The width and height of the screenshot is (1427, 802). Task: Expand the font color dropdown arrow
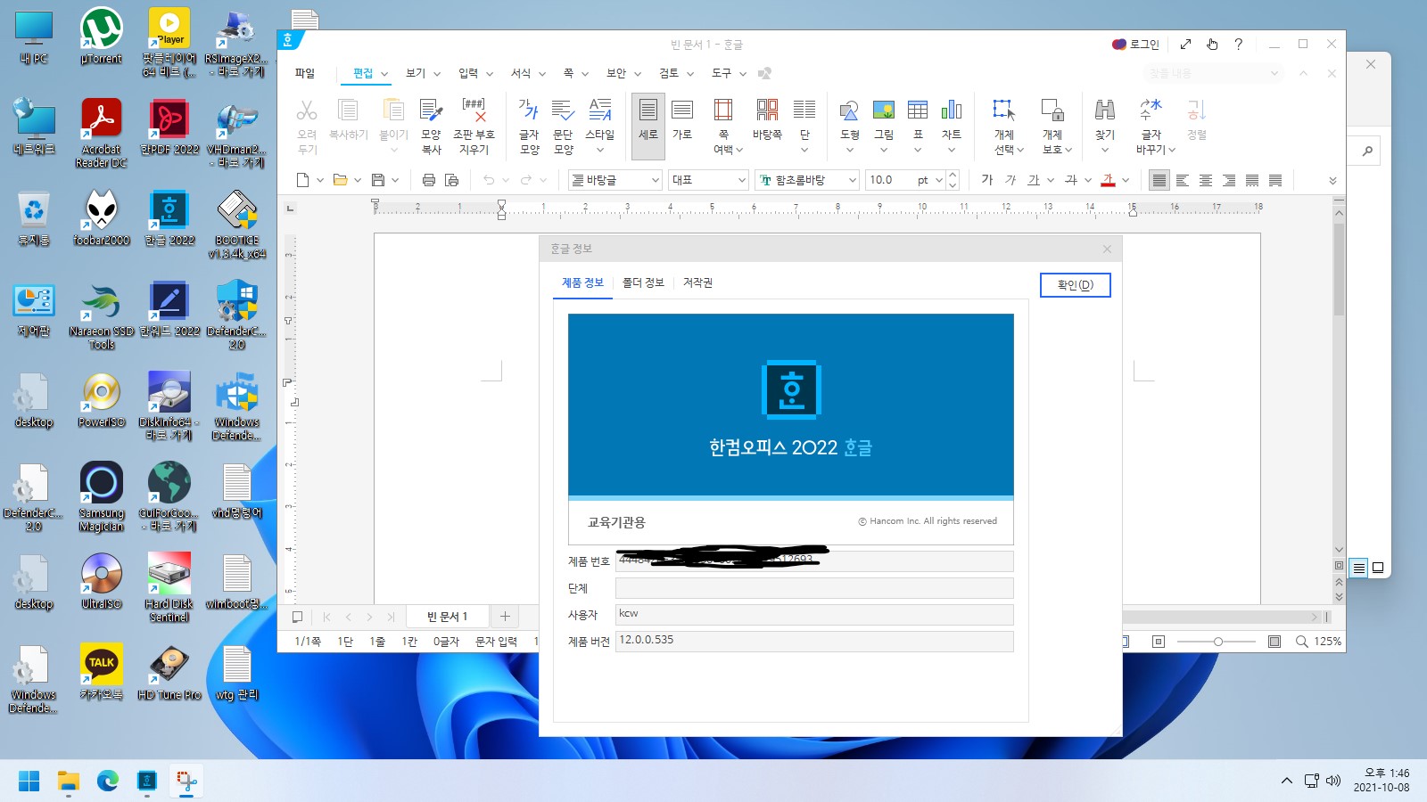pyautogui.click(x=1126, y=180)
